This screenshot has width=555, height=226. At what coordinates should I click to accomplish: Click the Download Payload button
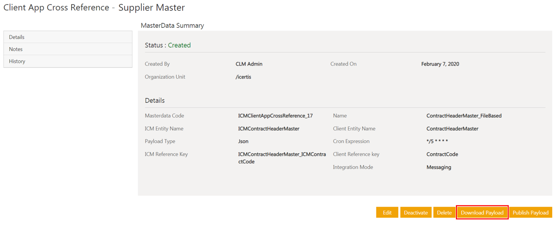point(482,212)
